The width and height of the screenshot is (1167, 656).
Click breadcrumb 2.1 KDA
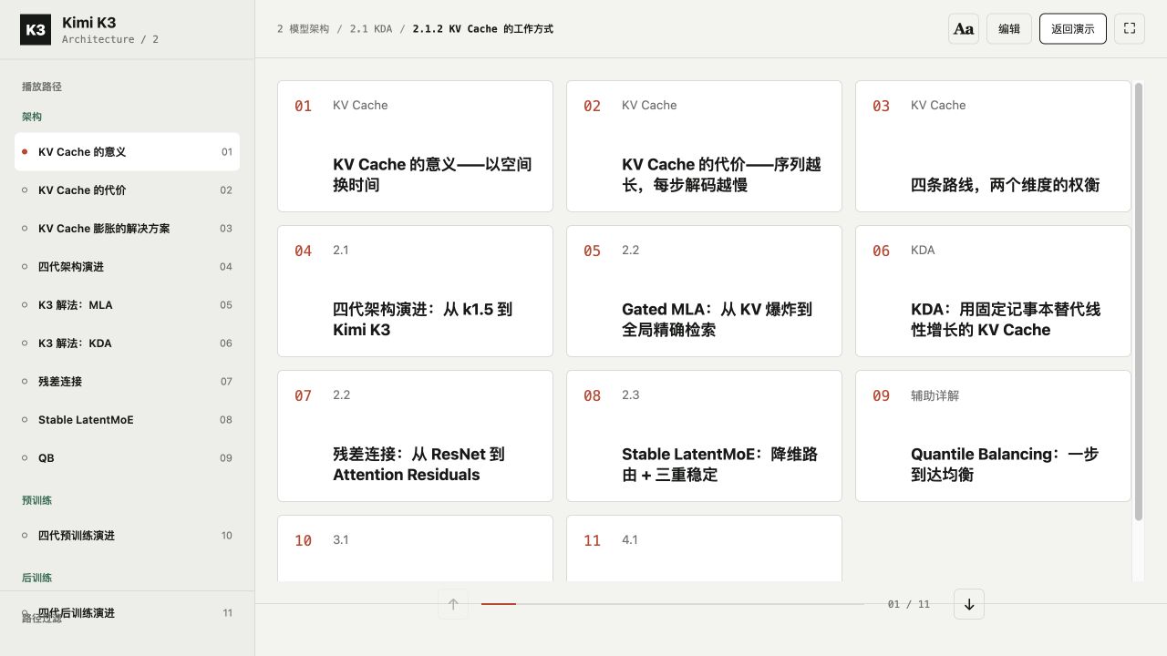tap(371, 29)
